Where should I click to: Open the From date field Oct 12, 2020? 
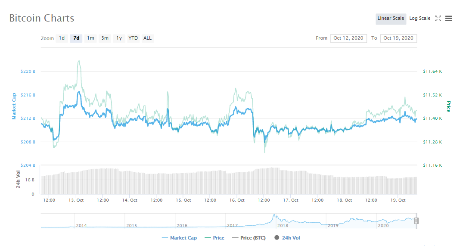[348, 38]
